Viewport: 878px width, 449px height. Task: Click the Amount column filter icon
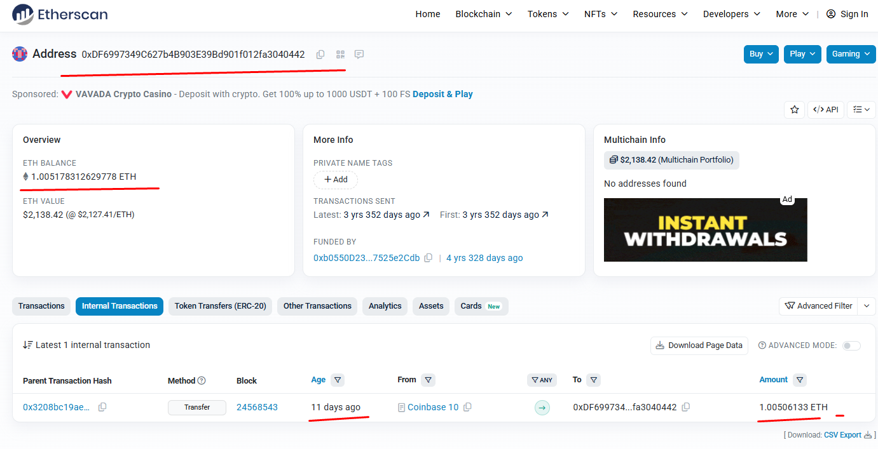click(x=800, y=380)
